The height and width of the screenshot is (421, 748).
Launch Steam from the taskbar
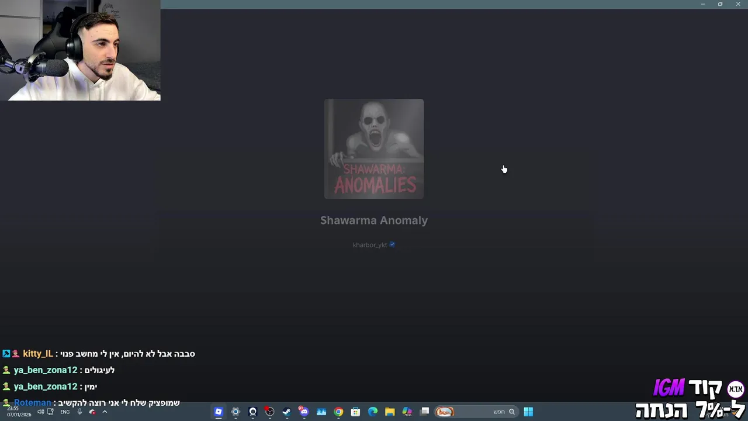(x=286, y=412)
